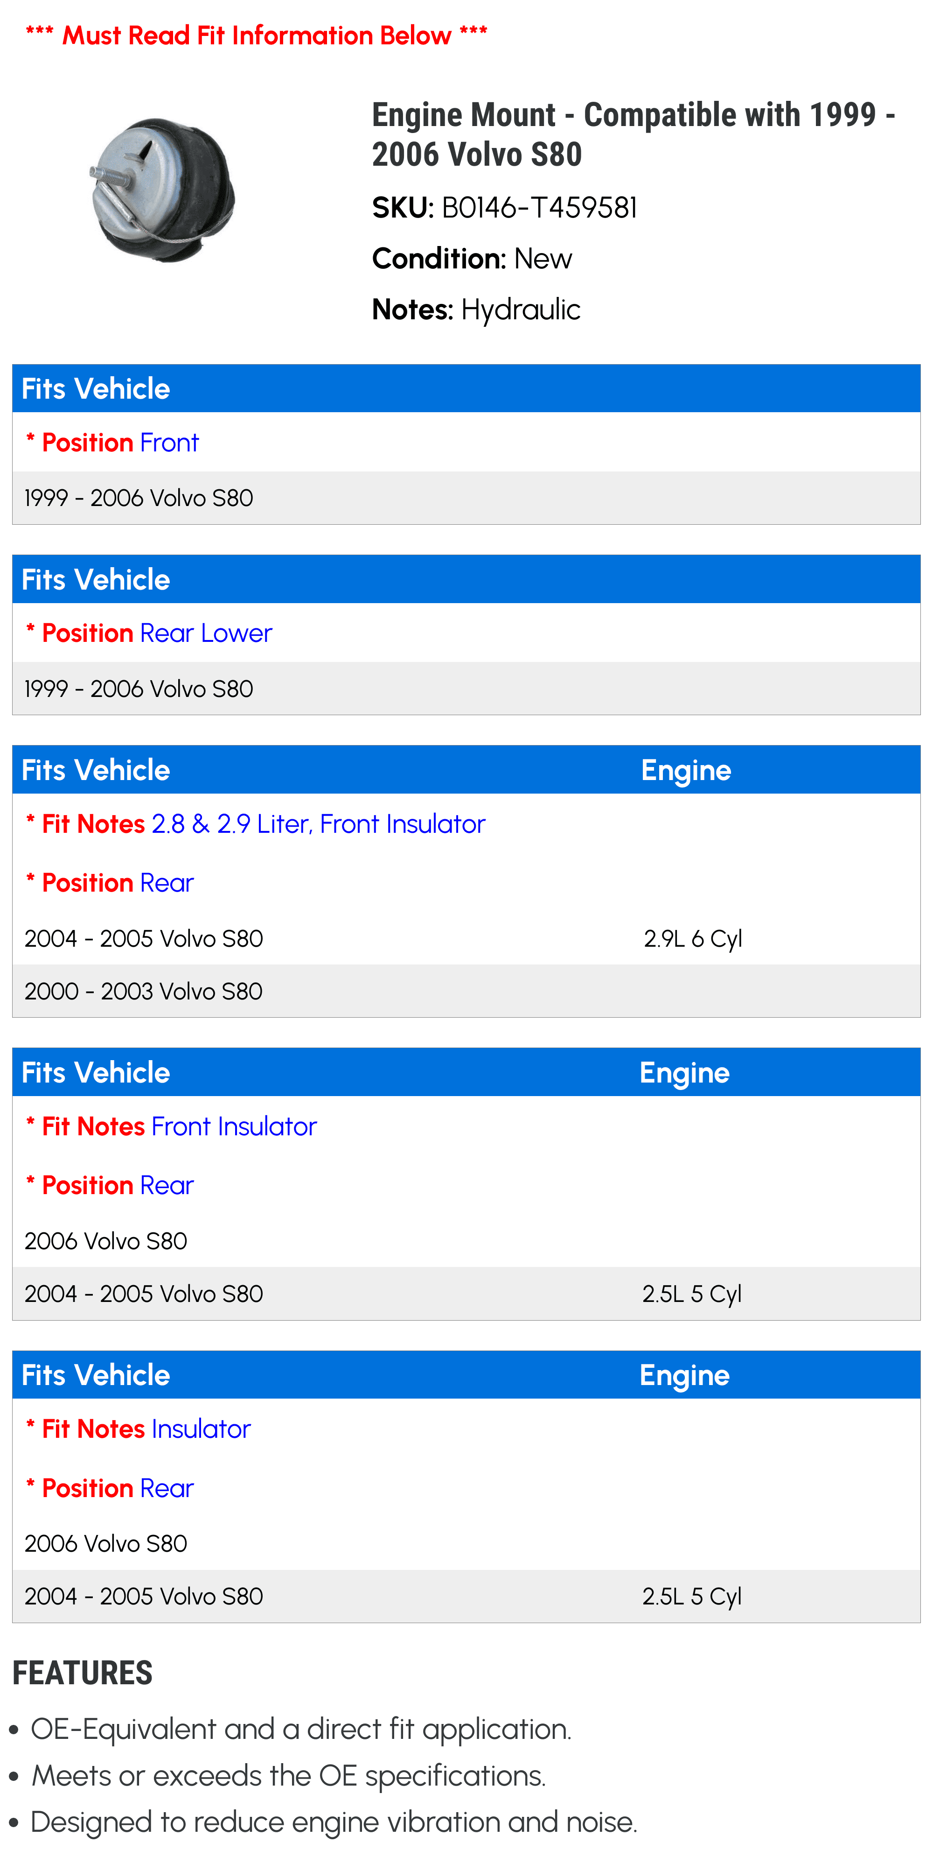
Task: Select the Volvo S80 row under Rear Lower
Action: (x=466, y=689)
